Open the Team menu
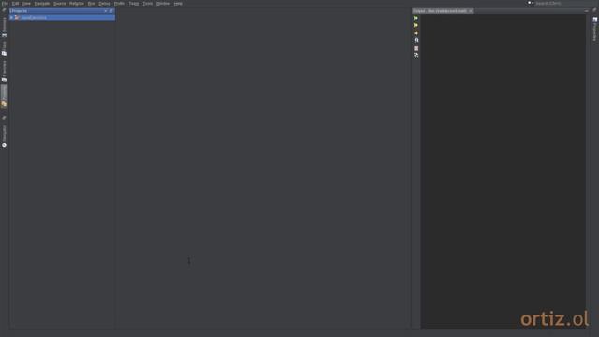Image resolution: width=599 pixels, height=337 pixels. [x=134, y=4]
